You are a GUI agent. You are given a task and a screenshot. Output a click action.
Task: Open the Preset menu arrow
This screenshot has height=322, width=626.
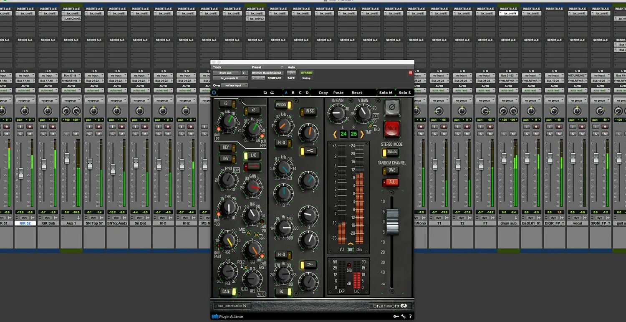coord(282,67)
